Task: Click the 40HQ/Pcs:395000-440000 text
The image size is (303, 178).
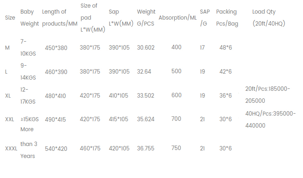Action: pyautogui.click(x=270, y=120)
